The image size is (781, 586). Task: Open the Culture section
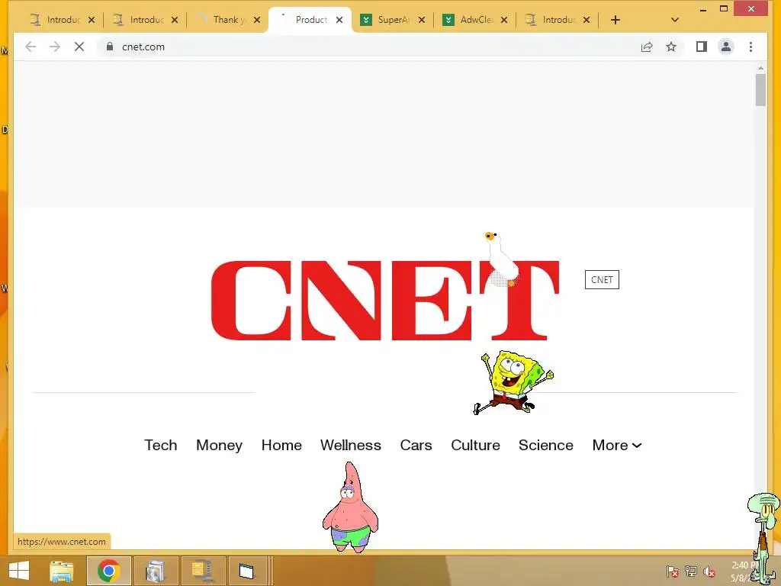point(475,445)
